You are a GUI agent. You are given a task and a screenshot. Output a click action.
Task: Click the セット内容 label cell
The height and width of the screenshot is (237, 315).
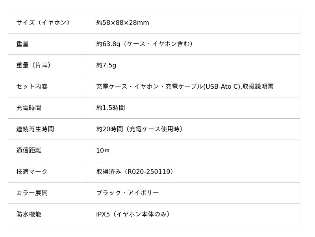point(32,87)
